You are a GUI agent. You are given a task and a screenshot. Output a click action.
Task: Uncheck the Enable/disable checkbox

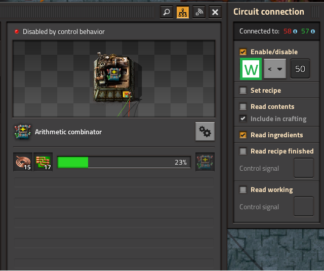(243, 52)
